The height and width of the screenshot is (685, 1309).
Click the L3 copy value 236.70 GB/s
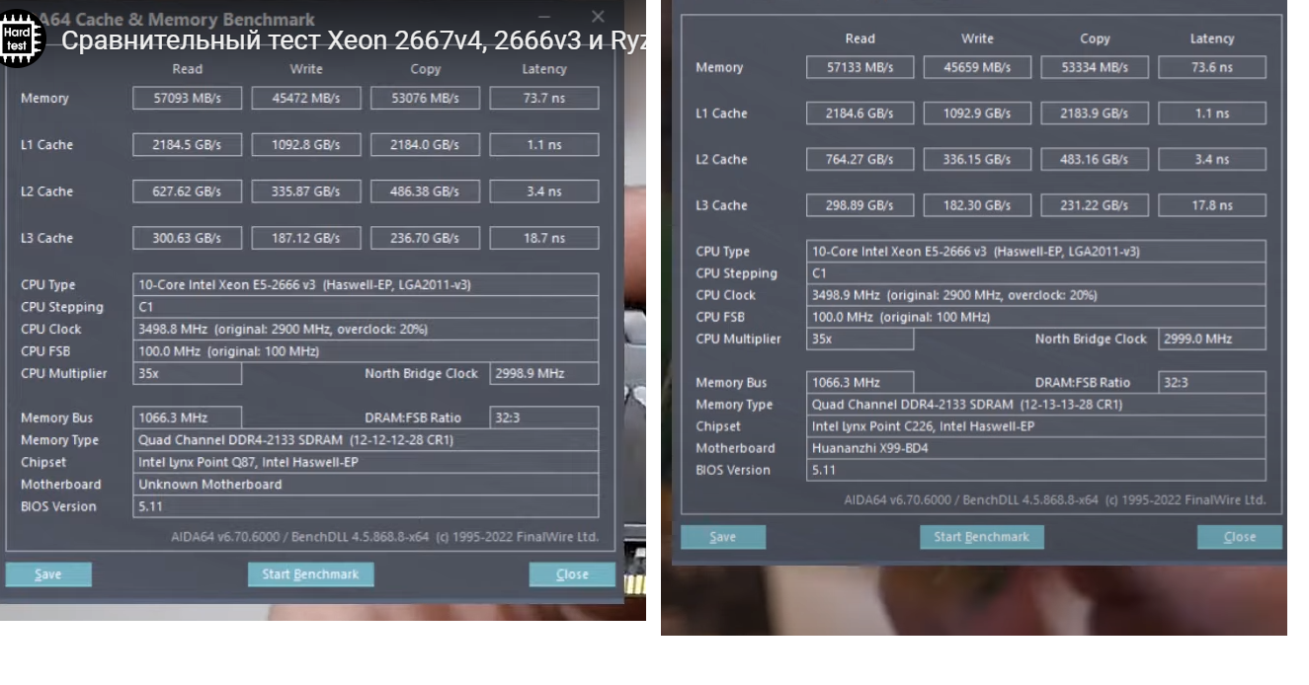425,238
